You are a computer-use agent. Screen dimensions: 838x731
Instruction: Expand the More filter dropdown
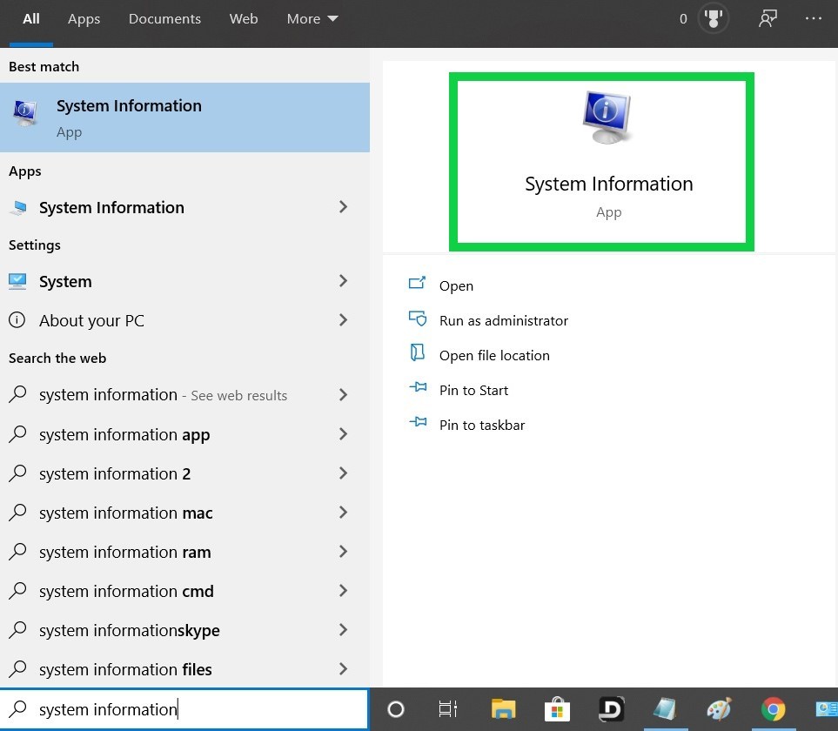(312, 19)
